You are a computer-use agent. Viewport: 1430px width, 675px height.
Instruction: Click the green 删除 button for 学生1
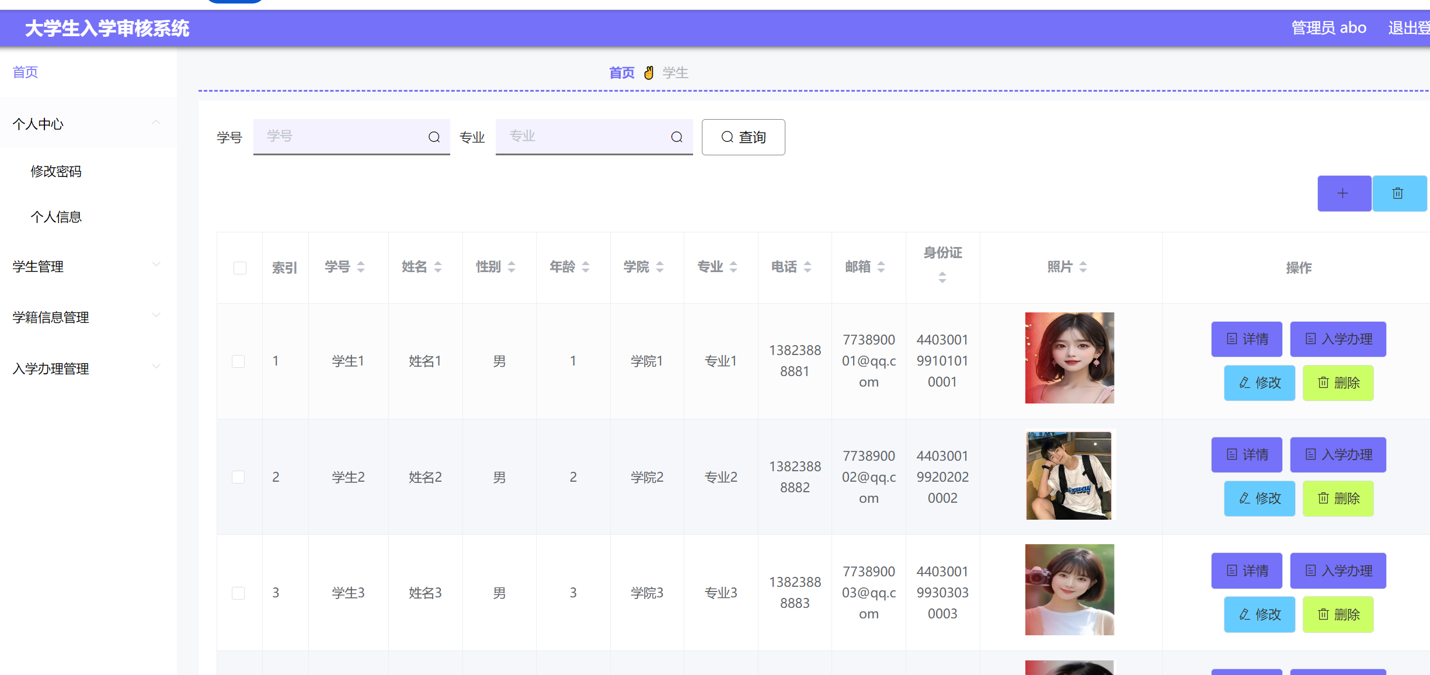[1338, 383]
